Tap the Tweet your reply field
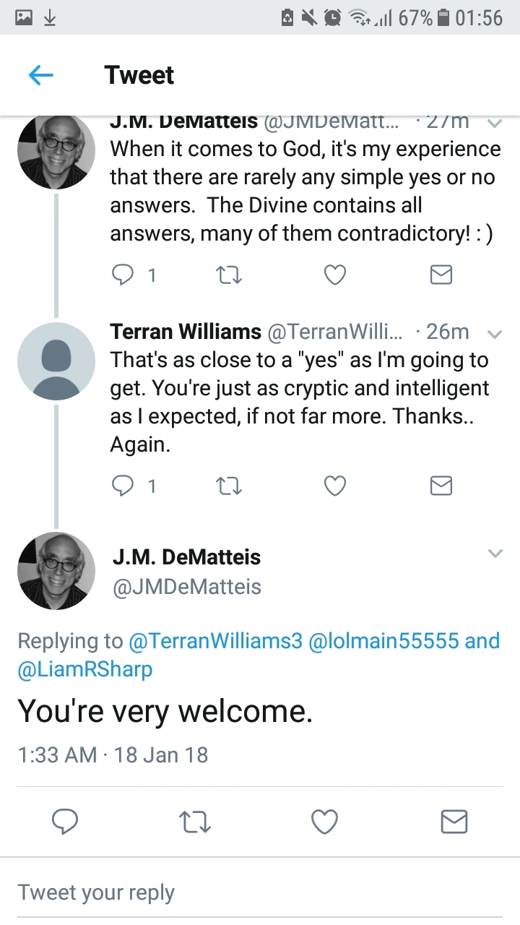This screenshot has width=520, height=925. tap(217, 892)
